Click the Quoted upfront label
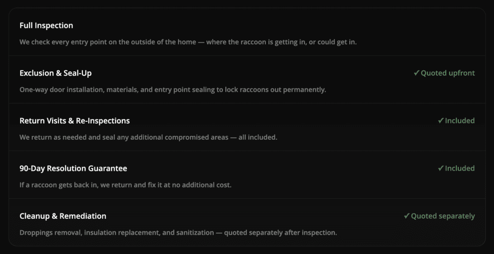Screen dimensions: 494x254 pos(448,73)
